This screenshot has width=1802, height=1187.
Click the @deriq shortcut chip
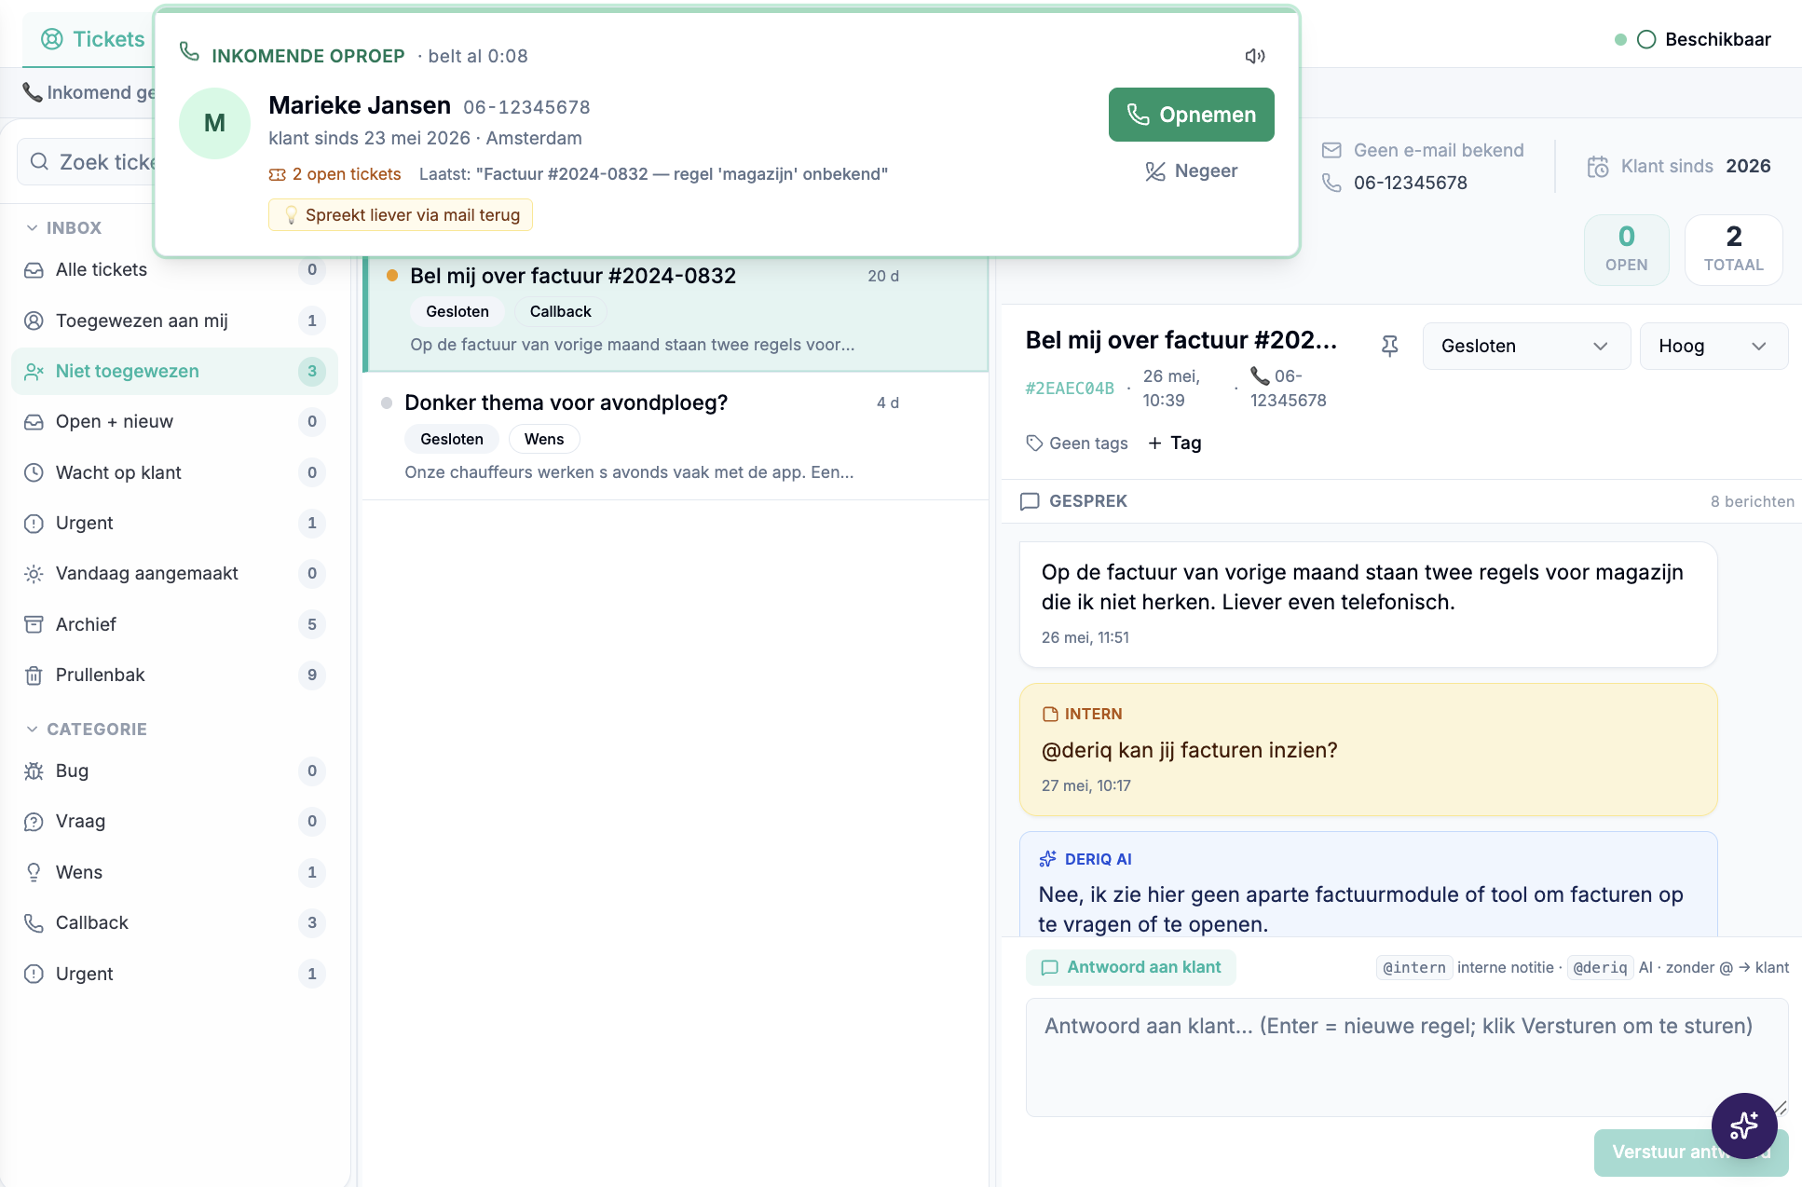[1600, 968]
